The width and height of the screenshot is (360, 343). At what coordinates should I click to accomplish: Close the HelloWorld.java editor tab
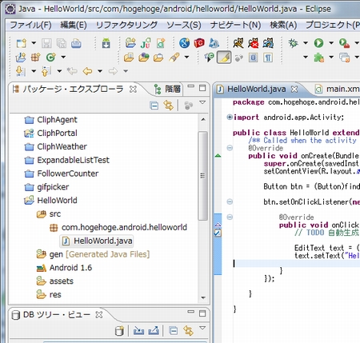[294, 89]
